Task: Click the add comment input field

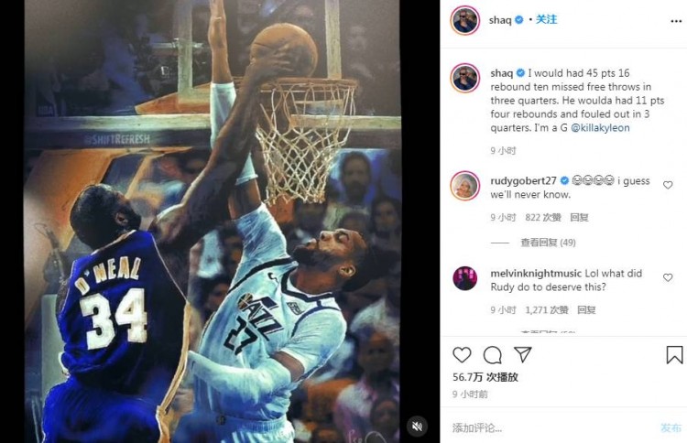Action: pos(552,427)
